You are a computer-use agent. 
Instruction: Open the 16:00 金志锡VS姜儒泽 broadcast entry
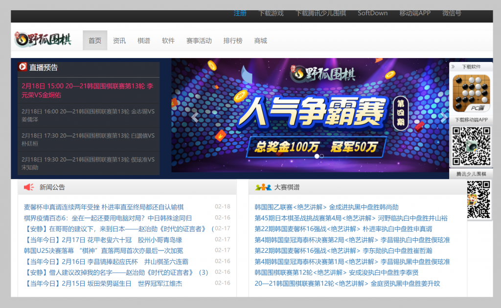coord(89,115)
